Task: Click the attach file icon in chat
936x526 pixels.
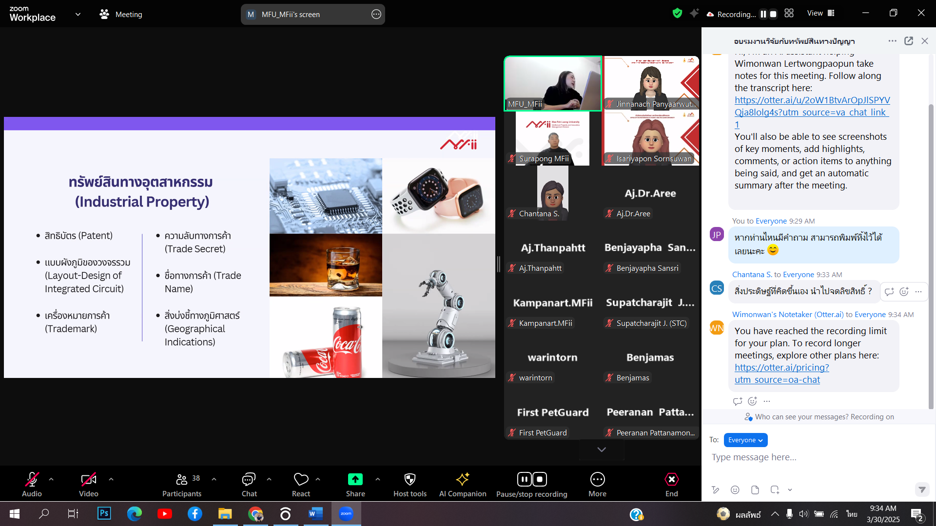Action: pos(755,490)
